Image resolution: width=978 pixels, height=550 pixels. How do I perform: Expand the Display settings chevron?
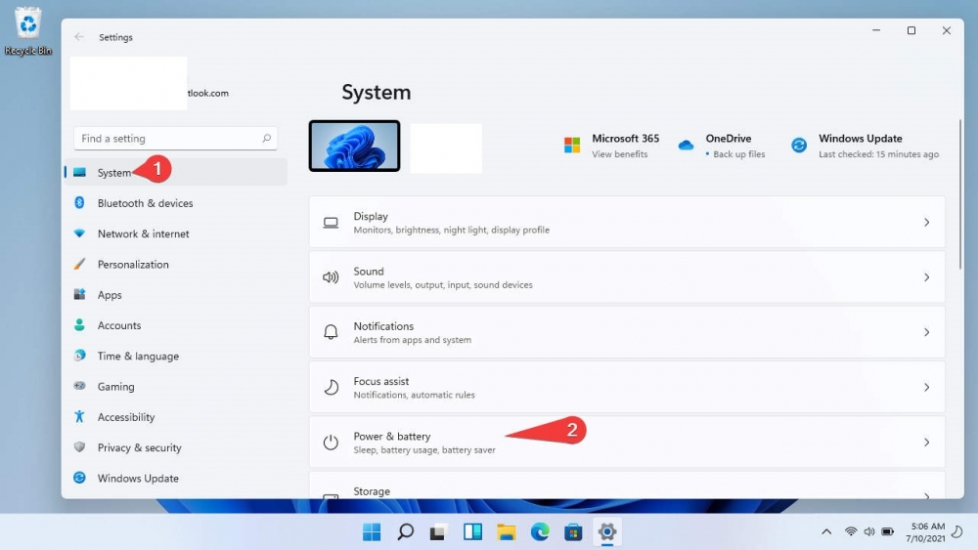tap(926, 223)
